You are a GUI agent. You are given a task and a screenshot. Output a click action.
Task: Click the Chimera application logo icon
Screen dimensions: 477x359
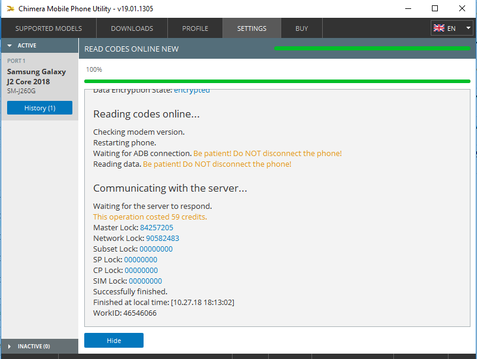point(11,8)
